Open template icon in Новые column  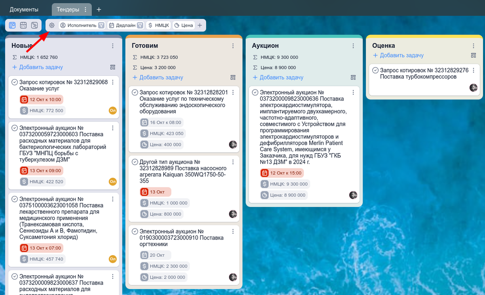pos(113,67)
